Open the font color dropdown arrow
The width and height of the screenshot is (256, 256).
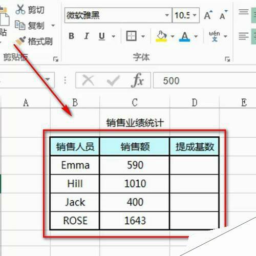(x=196, y=36)
